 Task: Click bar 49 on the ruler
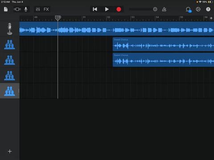click(x=36, y=17)
